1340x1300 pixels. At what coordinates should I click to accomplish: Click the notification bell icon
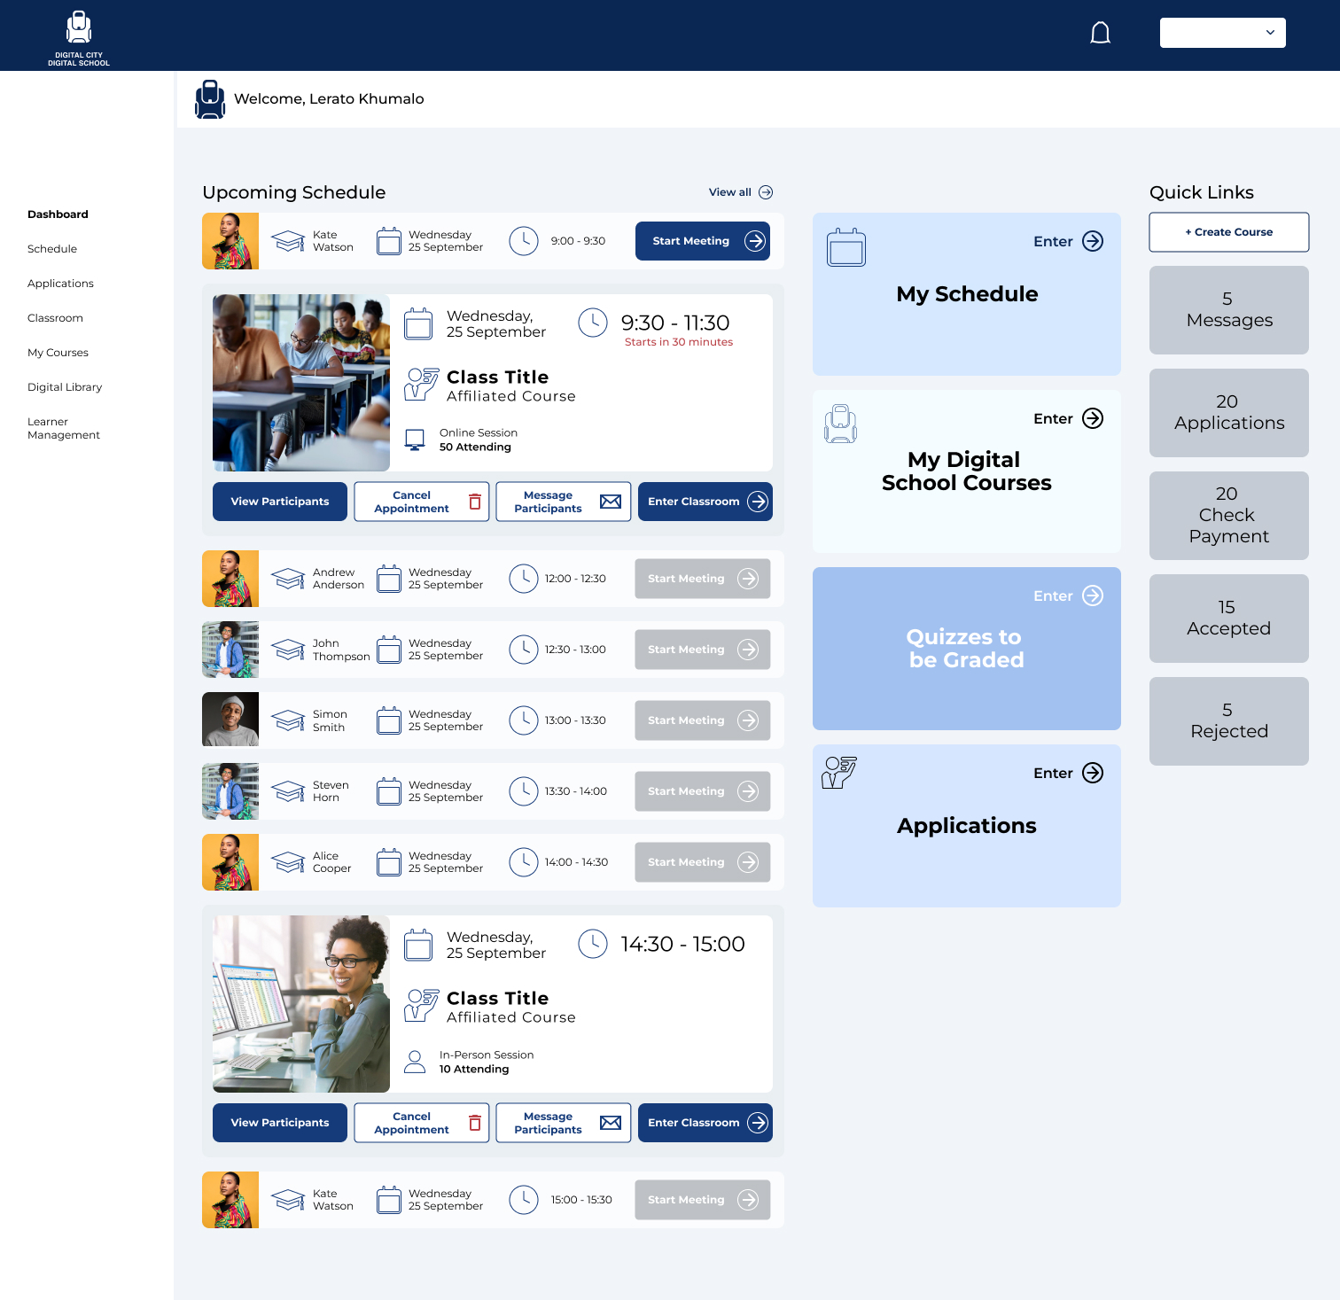point(1100,34)
